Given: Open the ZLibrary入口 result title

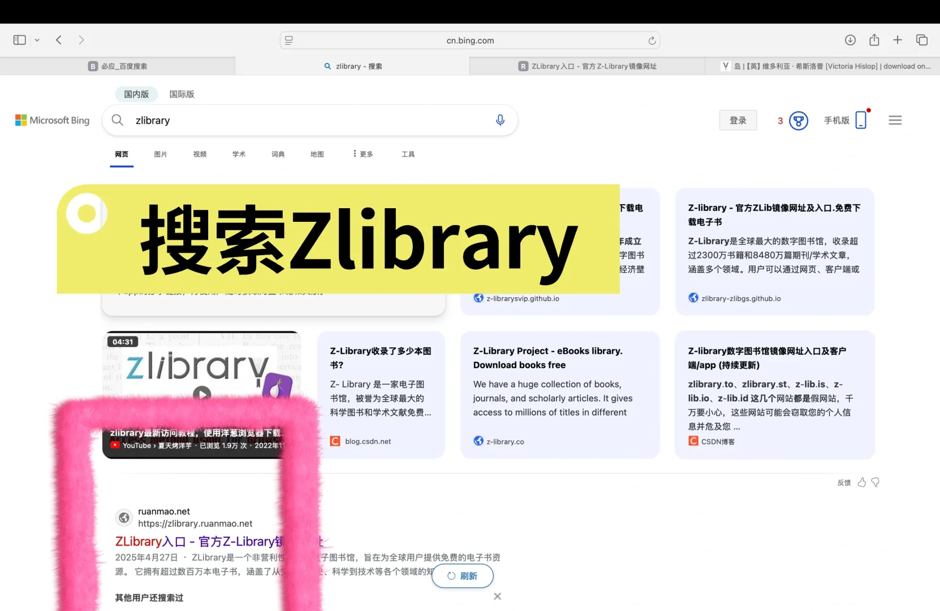Looking at the screenshot, I should [x=219, y=541].
